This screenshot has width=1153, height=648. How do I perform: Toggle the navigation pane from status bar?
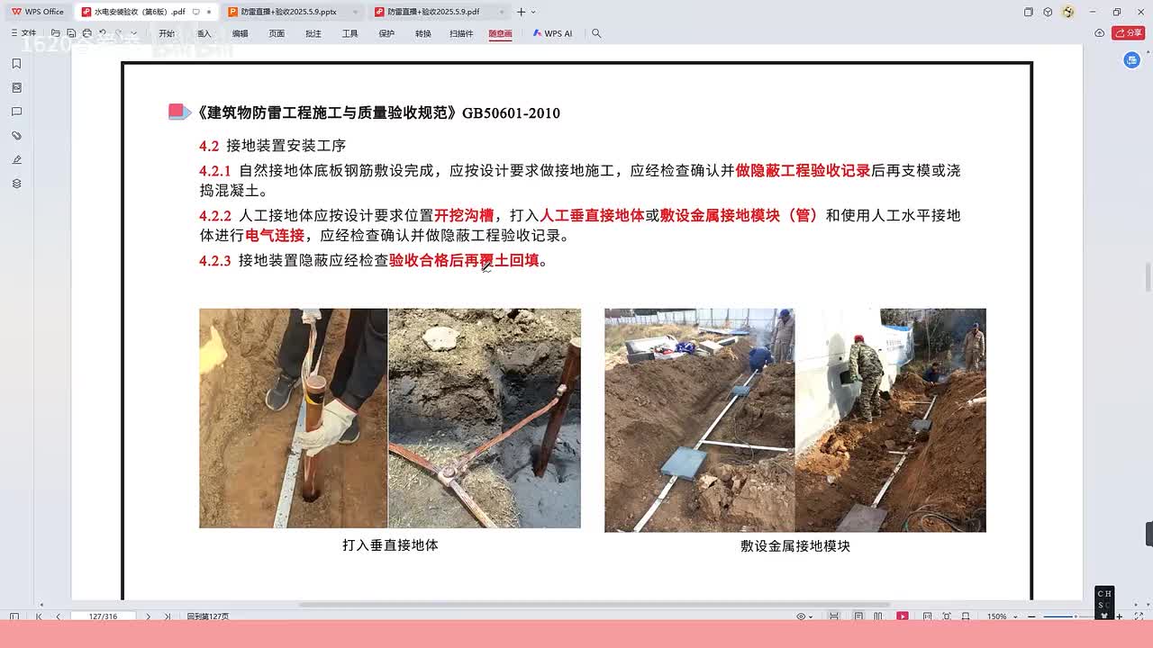pyautogui.click(x=14, y=616)
